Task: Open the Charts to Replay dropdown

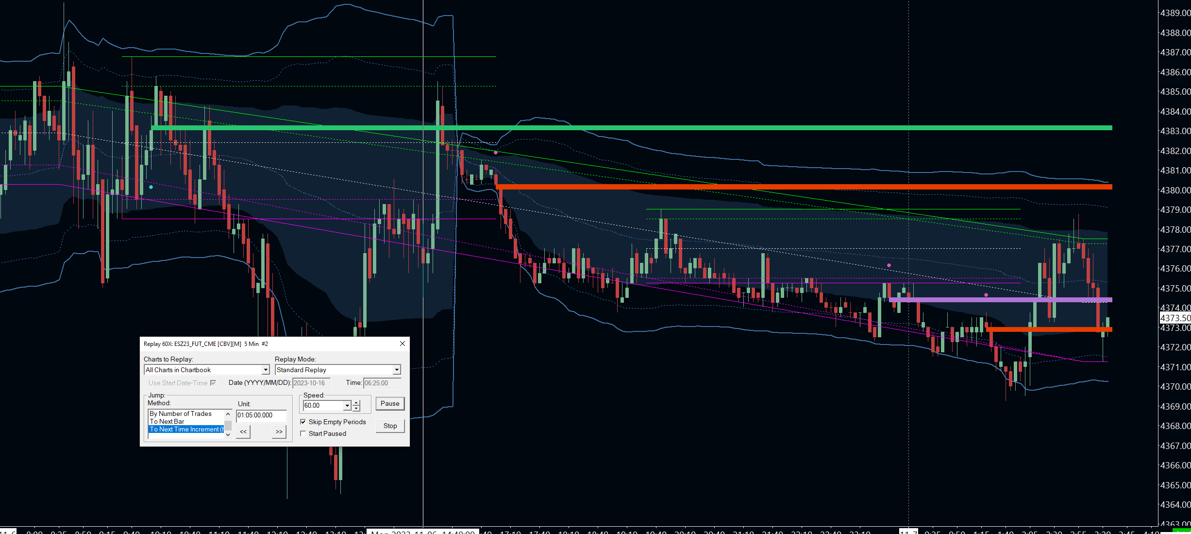Action: point(266,370)
